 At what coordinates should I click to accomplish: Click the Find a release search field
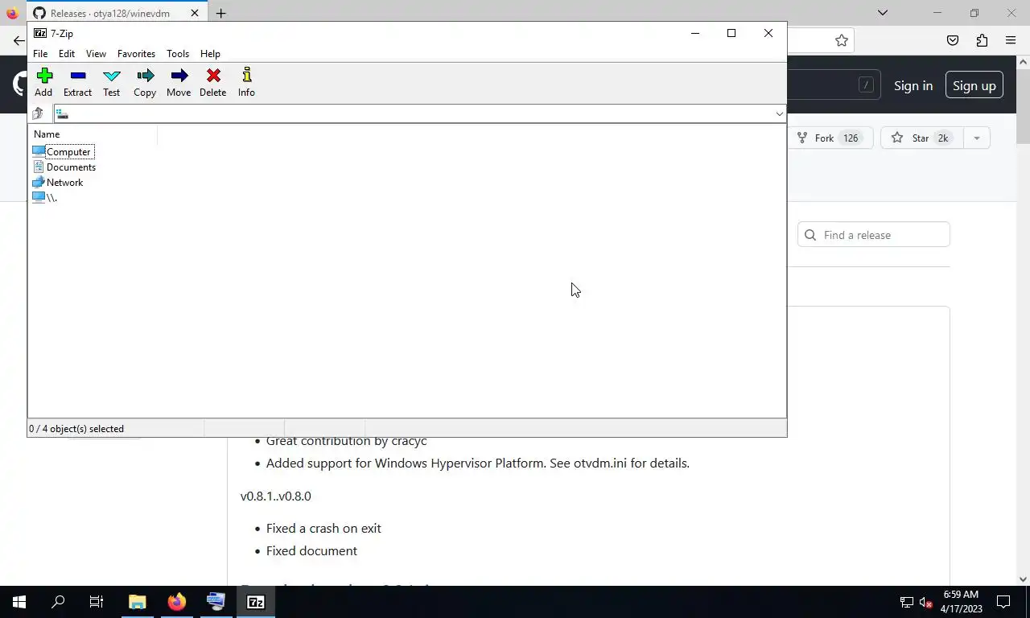click(874, 235)
